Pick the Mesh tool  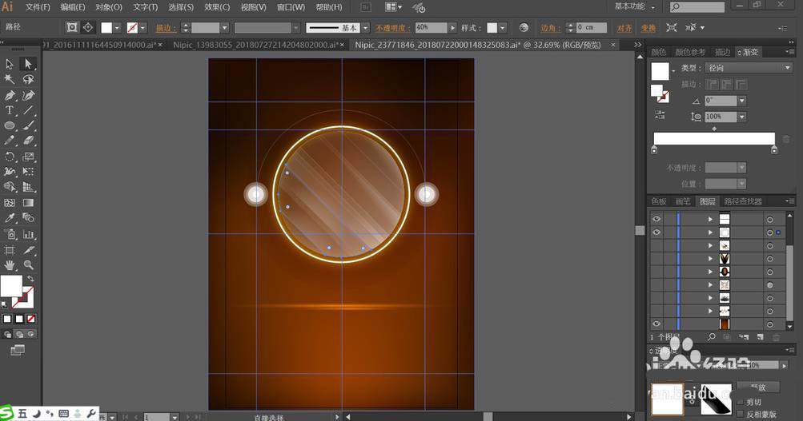pos(10,203)
